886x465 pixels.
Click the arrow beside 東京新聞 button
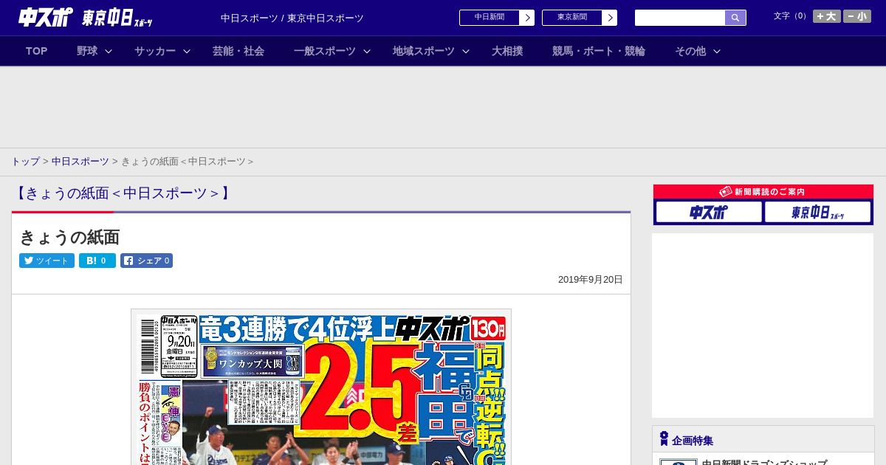(x=610, y=18)
